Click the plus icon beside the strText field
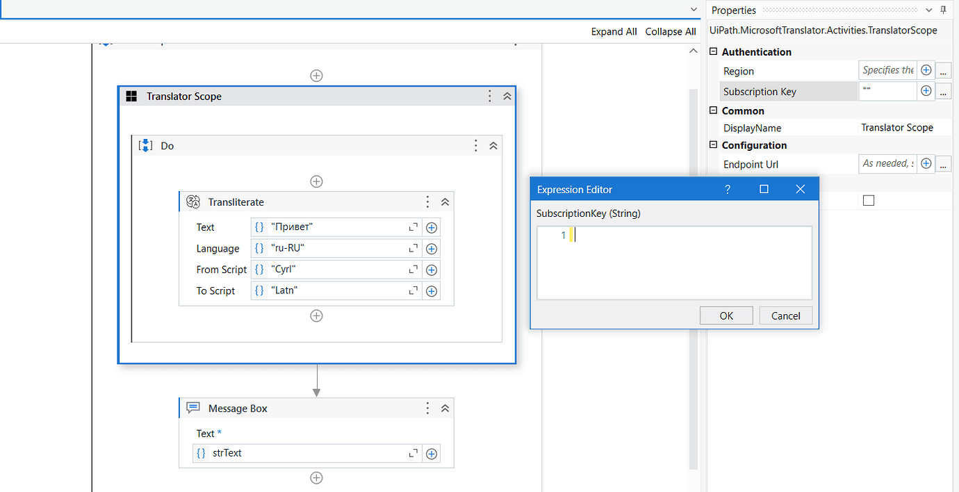 [x=431, y=453]
